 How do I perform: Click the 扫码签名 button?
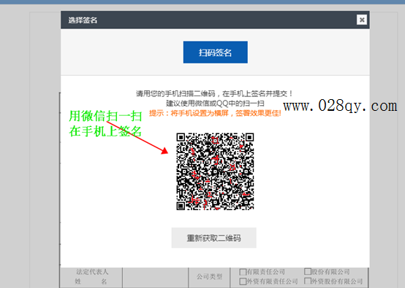[x=216, y=52]
